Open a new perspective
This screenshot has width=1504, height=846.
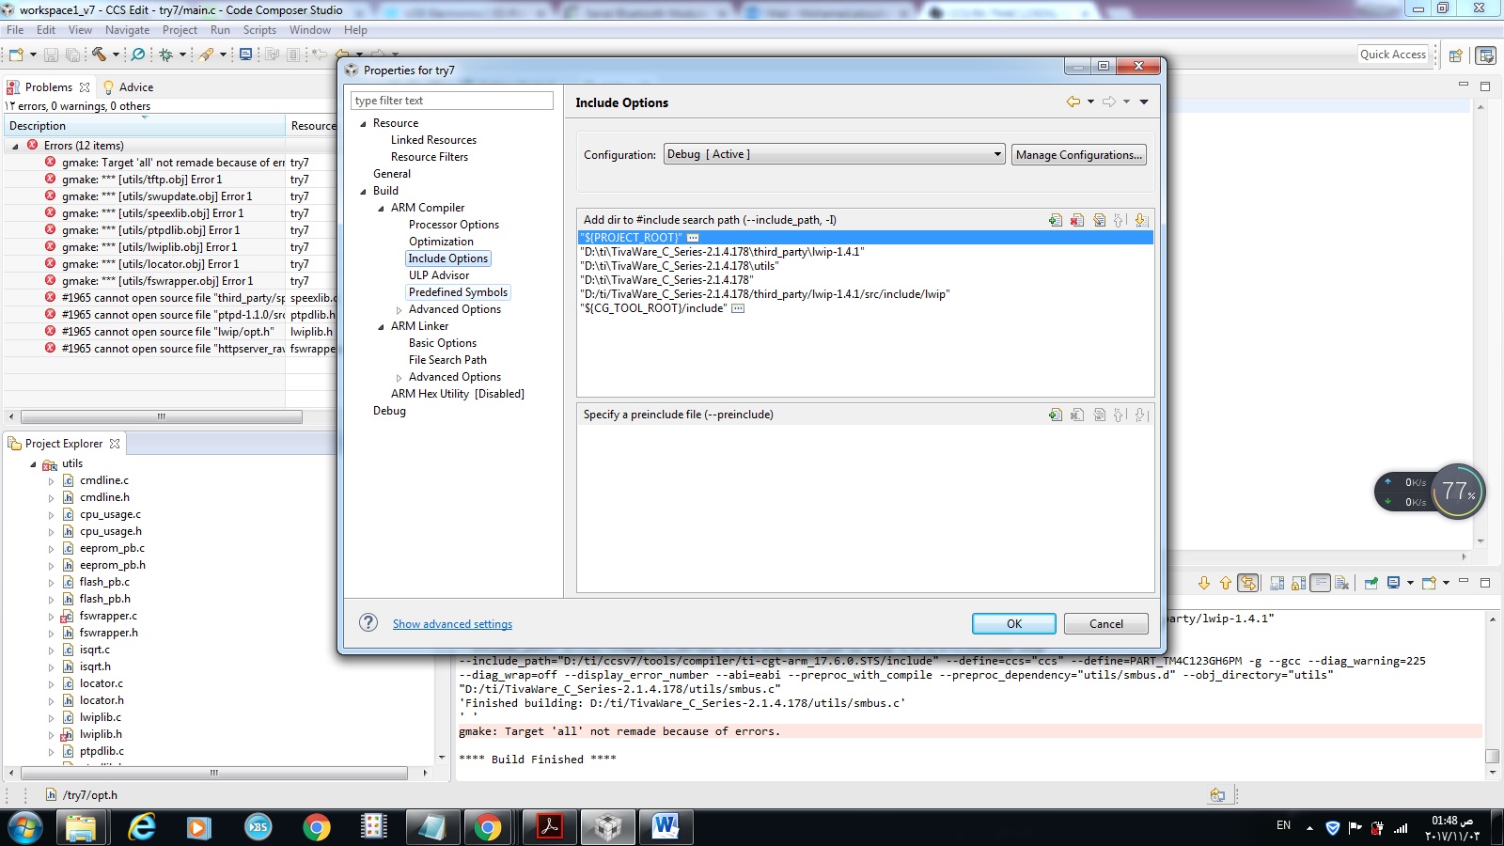[1456, 55]
